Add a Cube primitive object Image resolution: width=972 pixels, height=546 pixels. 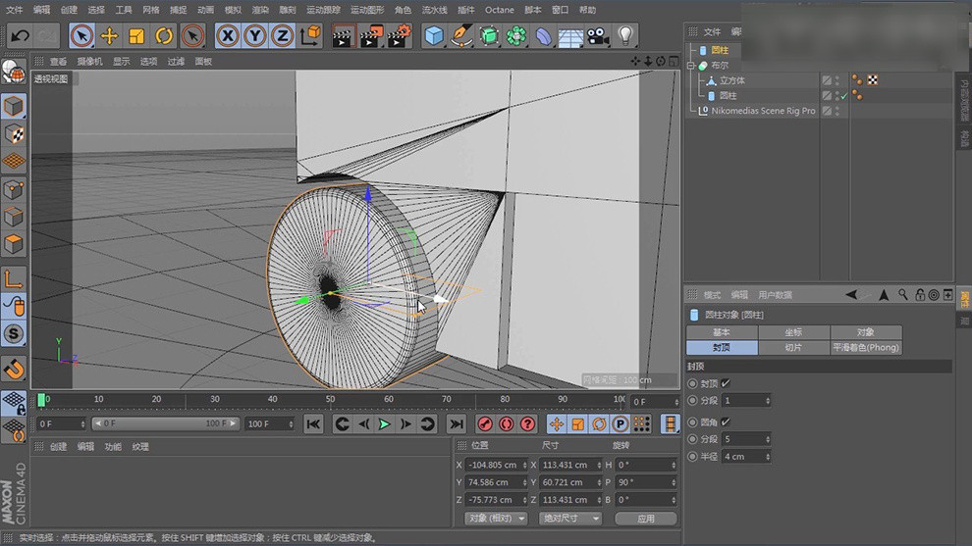click(x=433, y=36)
